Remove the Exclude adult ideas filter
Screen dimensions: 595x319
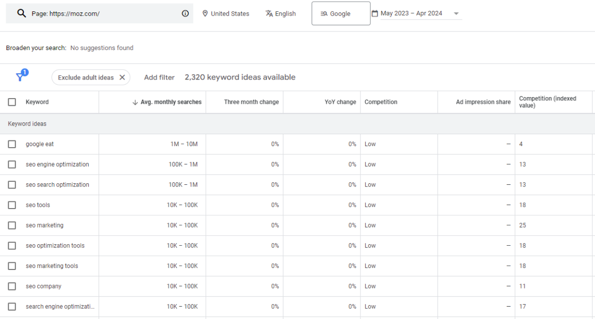coord(122,77)
